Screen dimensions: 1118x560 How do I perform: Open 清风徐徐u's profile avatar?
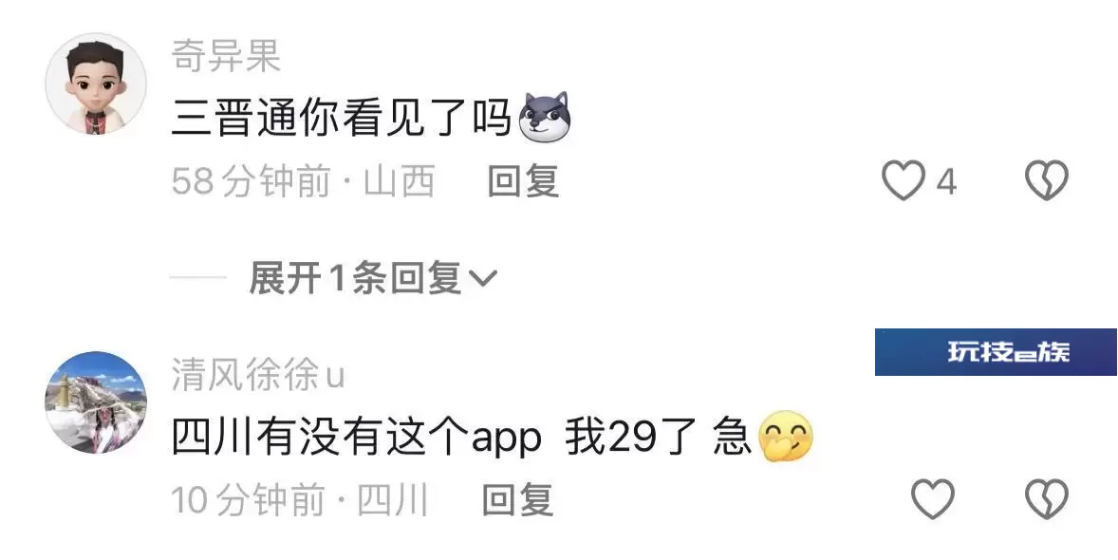pyautogui.click(x=96, y=401)
